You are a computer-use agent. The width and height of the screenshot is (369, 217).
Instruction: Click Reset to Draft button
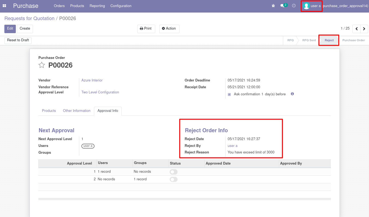click(x=18, y=40)
